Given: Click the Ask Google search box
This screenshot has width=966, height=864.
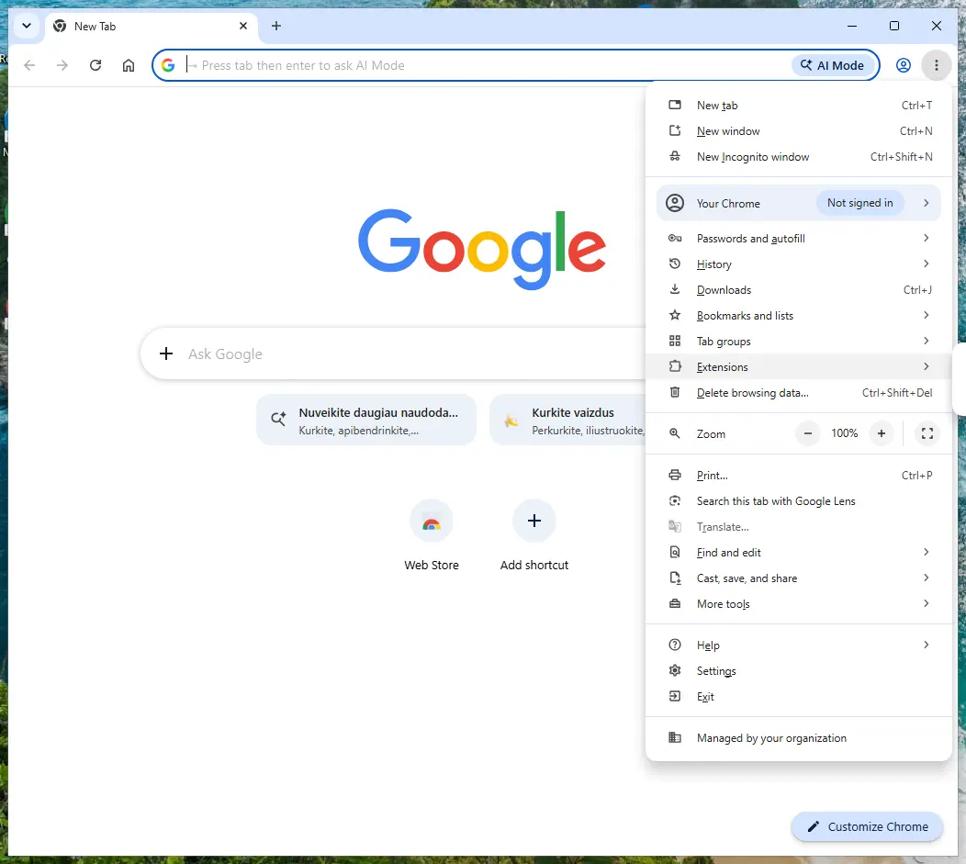Looking at the screenshot, I should pyautogui.click(x=394, y=354).
